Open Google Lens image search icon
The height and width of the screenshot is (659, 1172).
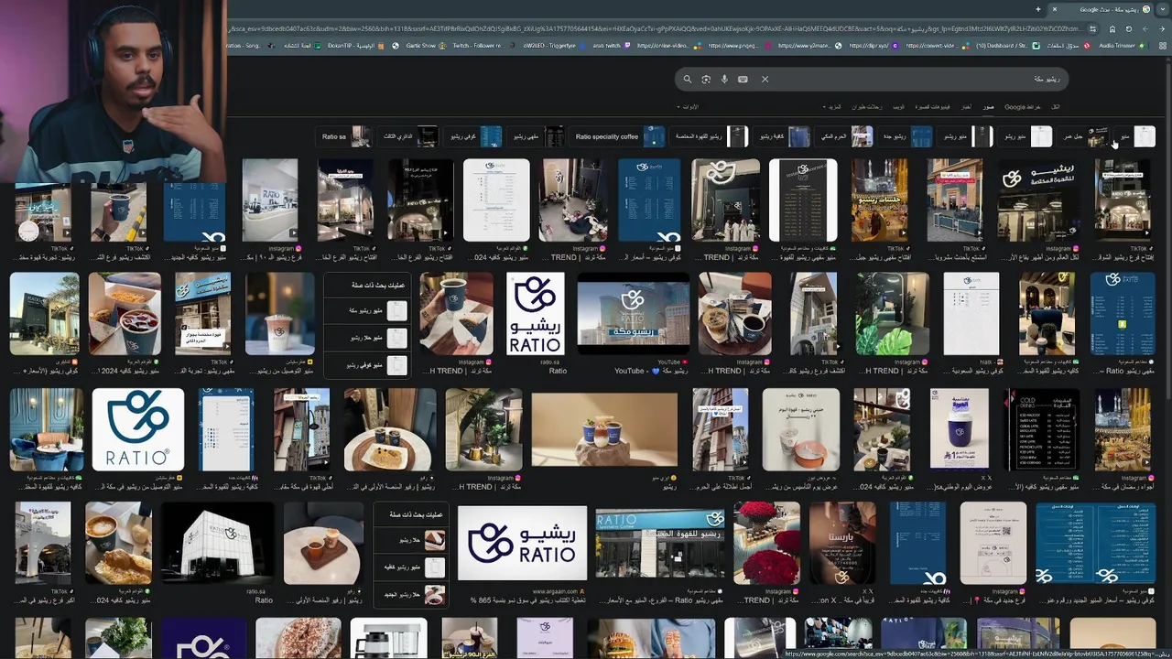click(706, 80)
